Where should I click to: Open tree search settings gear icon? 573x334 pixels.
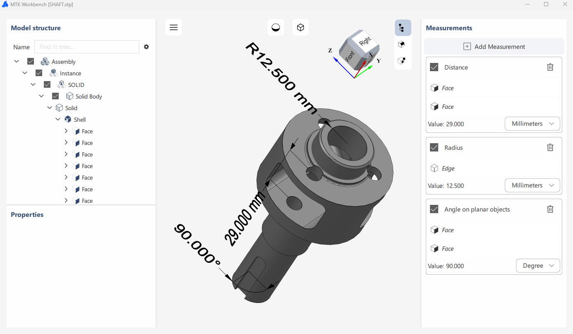click(146, 47)
